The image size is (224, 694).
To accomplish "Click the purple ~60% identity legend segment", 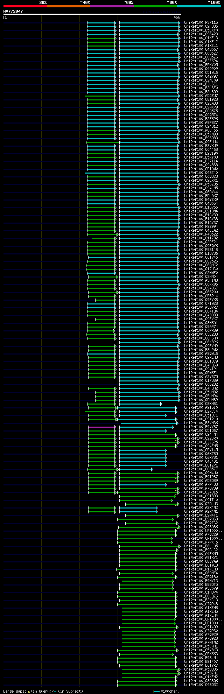I will (x=112, y=6).
